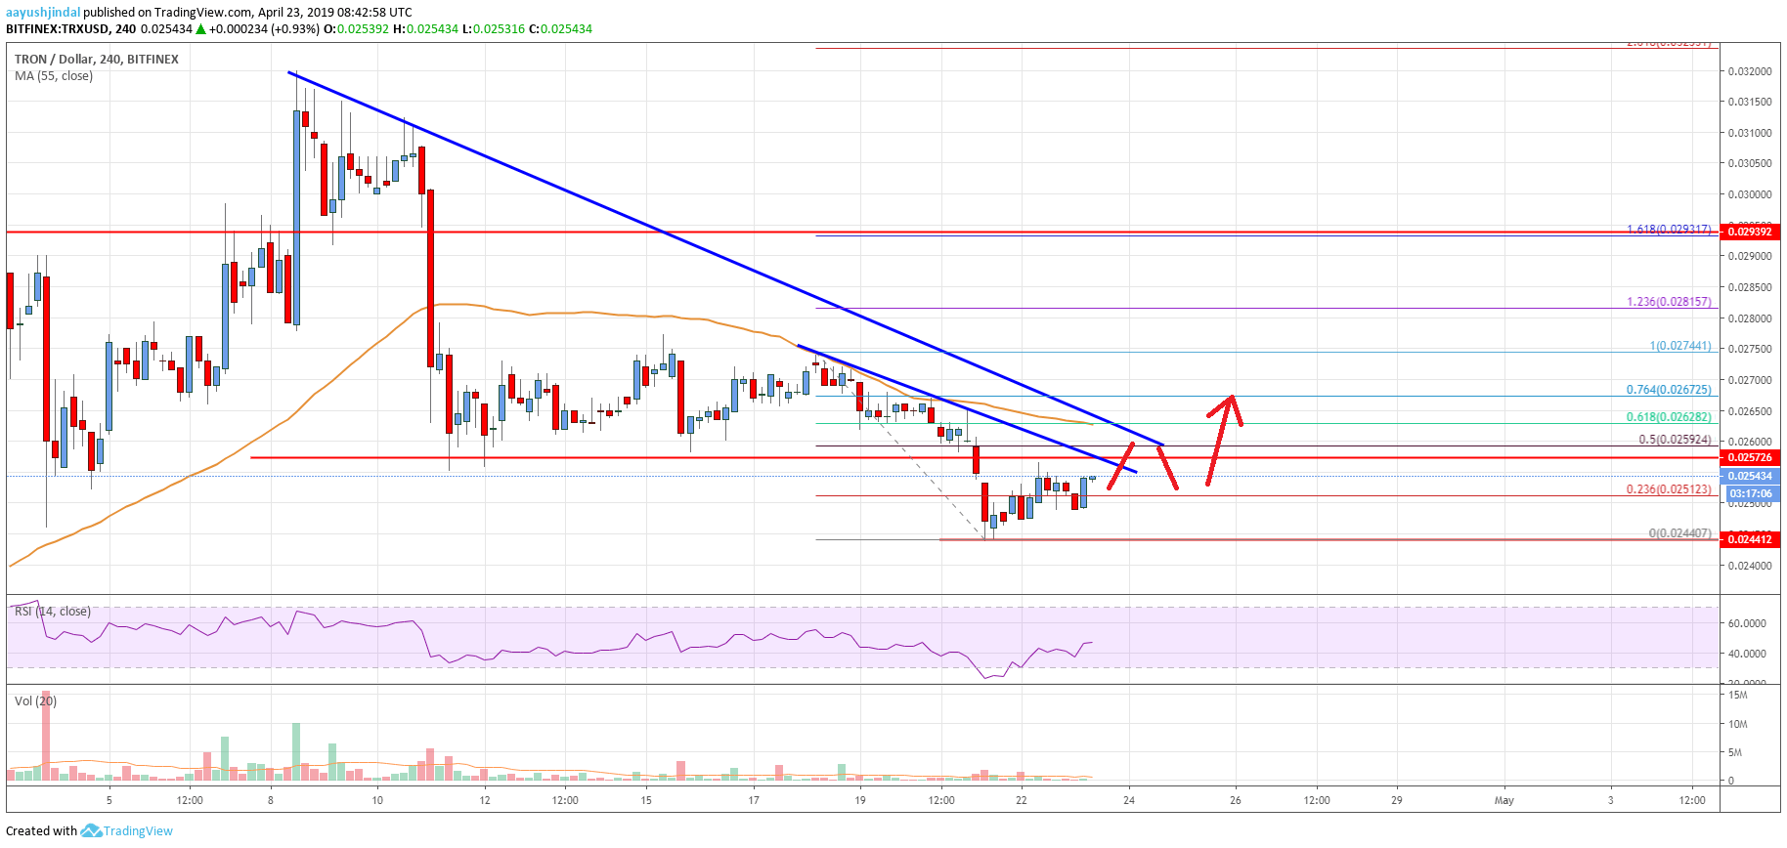Click the 0.024000 price axis tick
Image resolution: width=1787 pixels, height=848 pixels.
[1749, 566]
